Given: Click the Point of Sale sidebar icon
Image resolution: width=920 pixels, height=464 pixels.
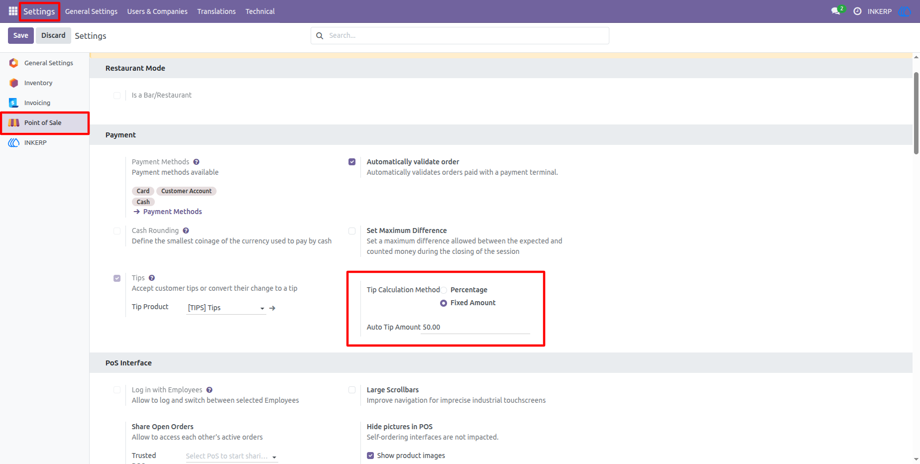Looking at the screenshot, I should [x=14, y=122].
